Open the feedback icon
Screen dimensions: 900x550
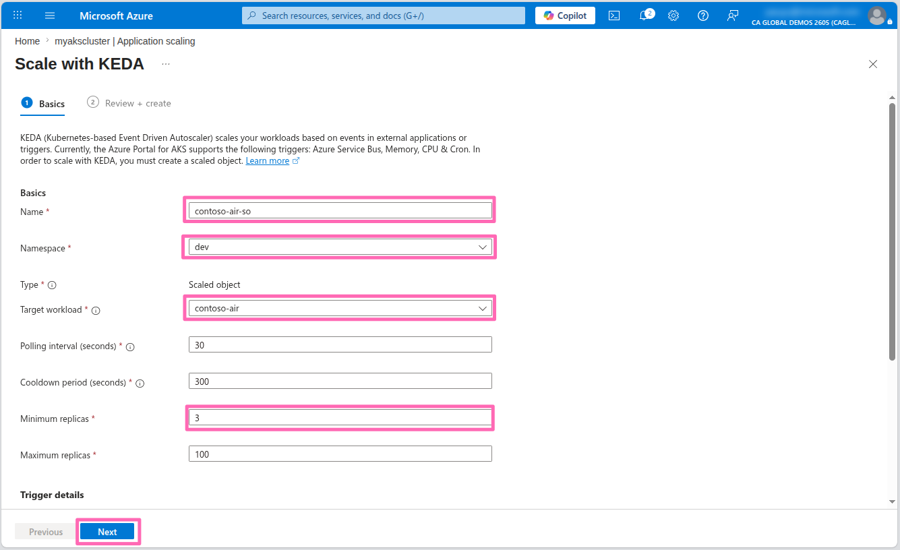coord(733,16)
